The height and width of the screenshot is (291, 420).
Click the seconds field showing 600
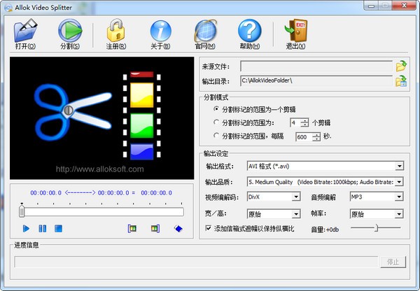pyautogui.click(x=304, y=137)
